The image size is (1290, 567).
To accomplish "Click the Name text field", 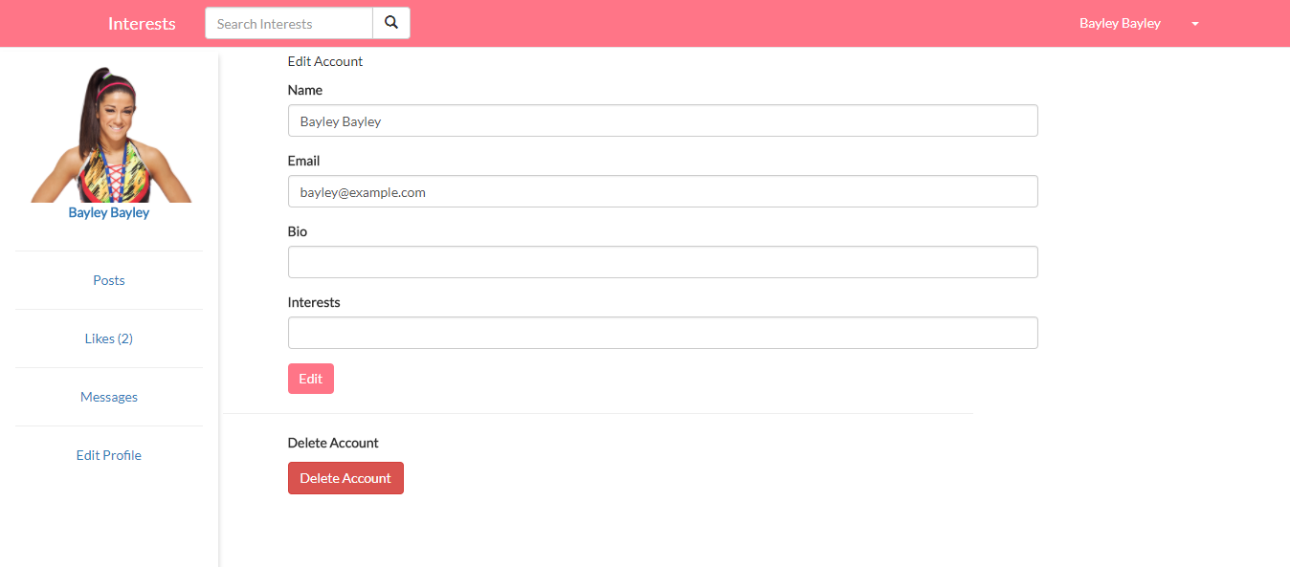I will click(662, 120).
